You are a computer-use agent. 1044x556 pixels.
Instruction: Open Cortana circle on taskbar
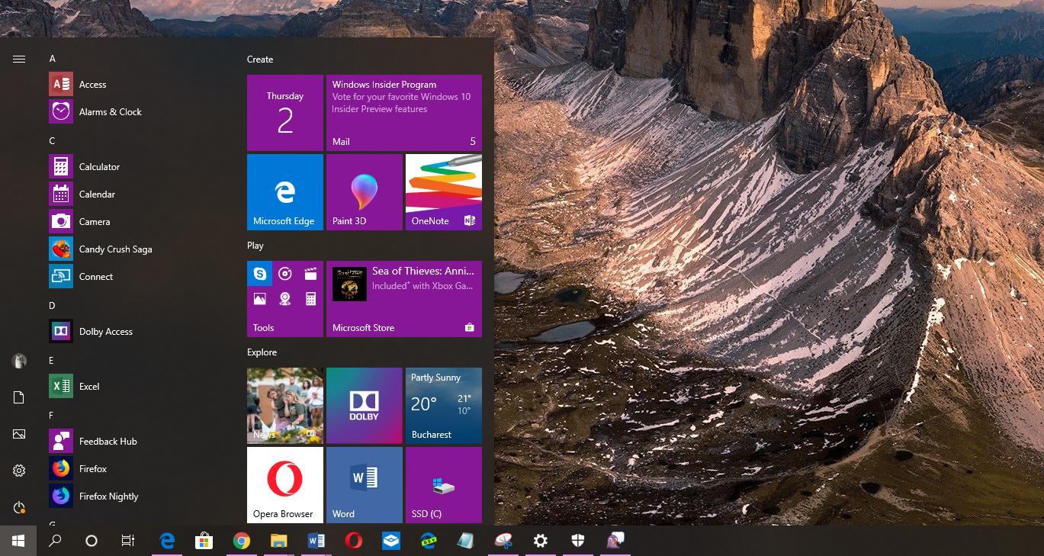(x=92, y=541)
